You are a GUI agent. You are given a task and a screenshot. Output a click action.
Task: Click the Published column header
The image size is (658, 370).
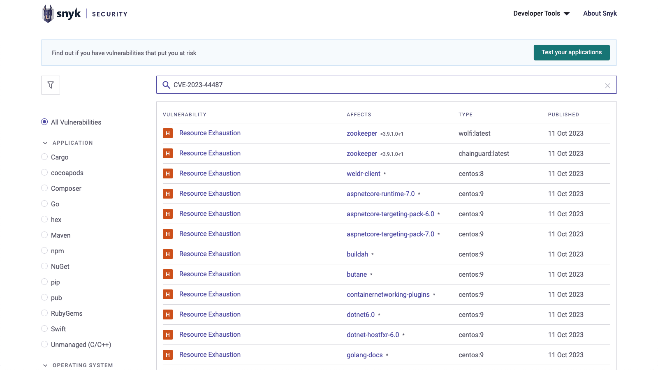click(x=563, y=115)
